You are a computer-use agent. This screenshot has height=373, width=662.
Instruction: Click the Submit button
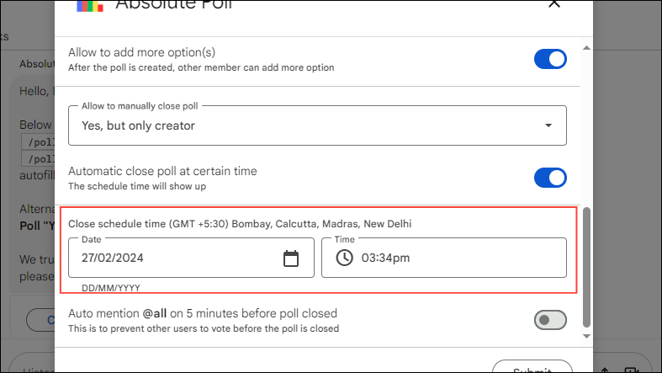click(x=532, y=370)
